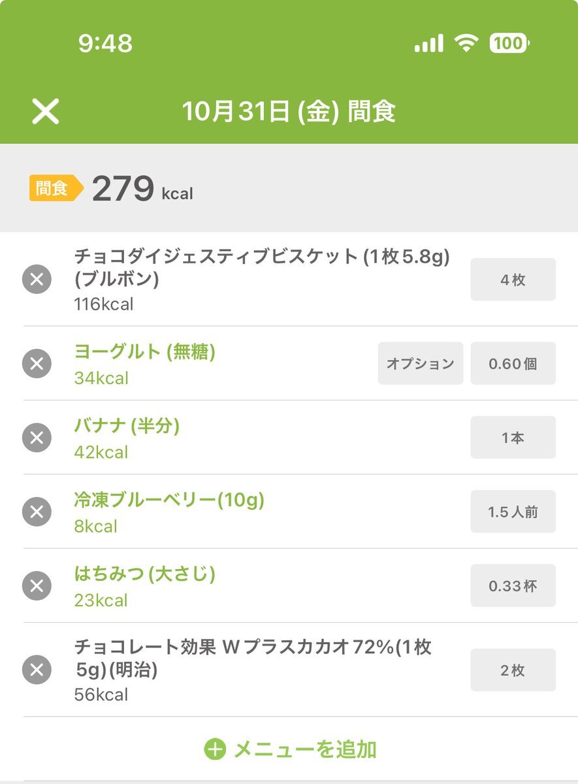Remove the バナナ (半分) entry
The height and width of the screenshot is (784, 578).
tap(37, 438)
